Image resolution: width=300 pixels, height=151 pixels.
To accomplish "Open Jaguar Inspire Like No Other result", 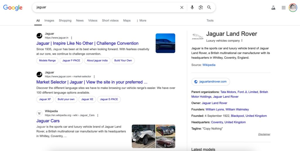I will (87, 43).
